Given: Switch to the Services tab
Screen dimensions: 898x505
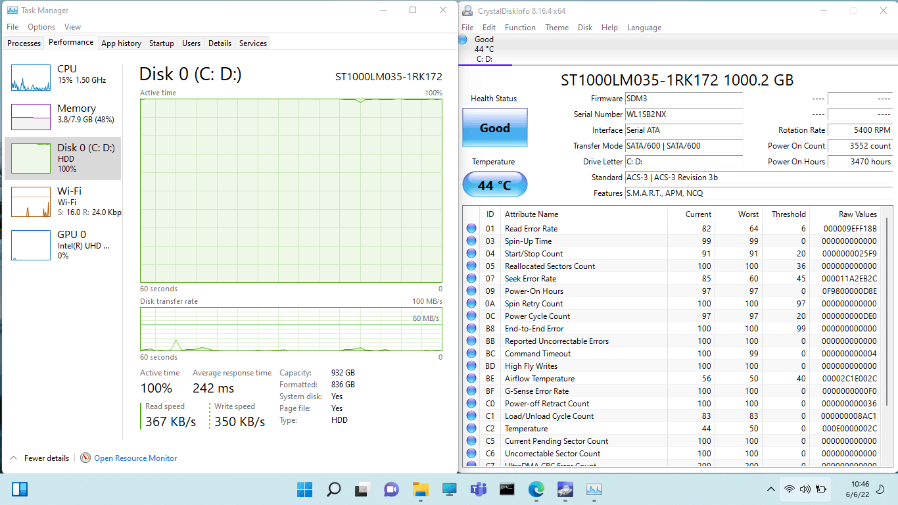Looking at the screenshot, I should click(253, 43).
